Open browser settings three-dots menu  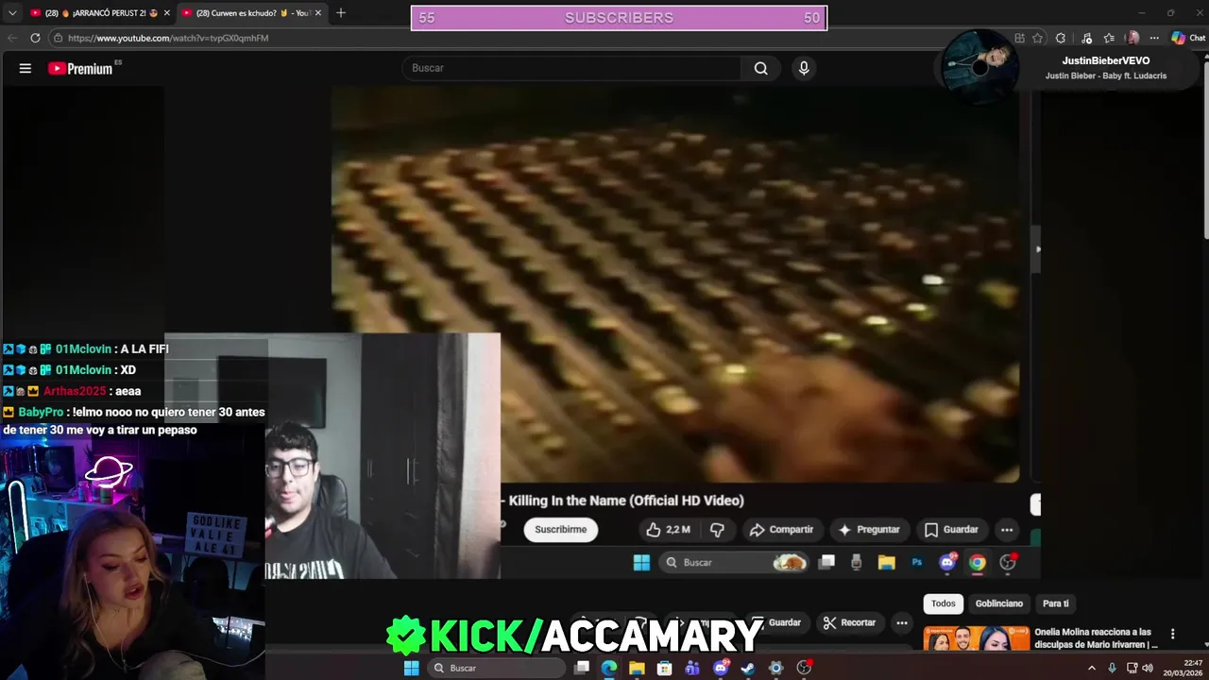[1154, 38]
